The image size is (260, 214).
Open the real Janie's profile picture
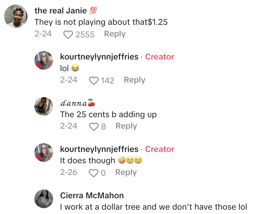pos(16,17)
